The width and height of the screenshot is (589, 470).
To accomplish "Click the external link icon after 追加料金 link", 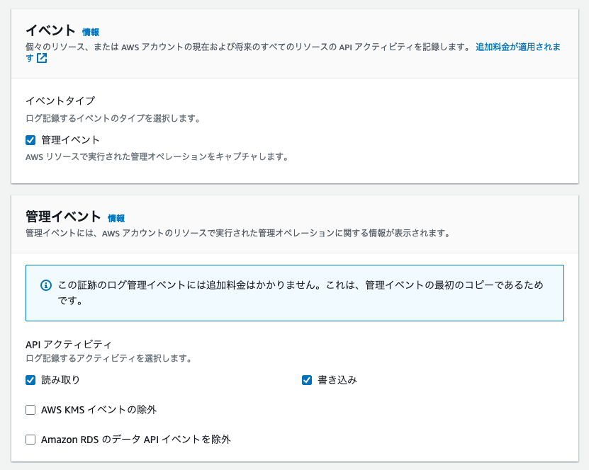I will coord(42,58).
